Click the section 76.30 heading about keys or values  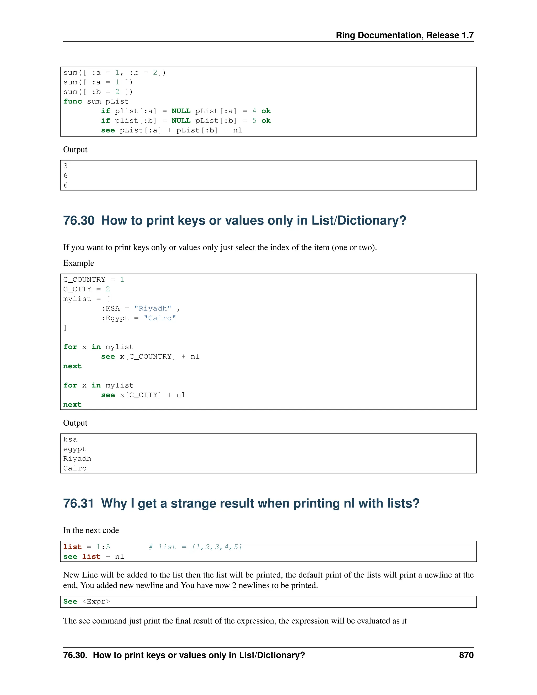point(234,221)
